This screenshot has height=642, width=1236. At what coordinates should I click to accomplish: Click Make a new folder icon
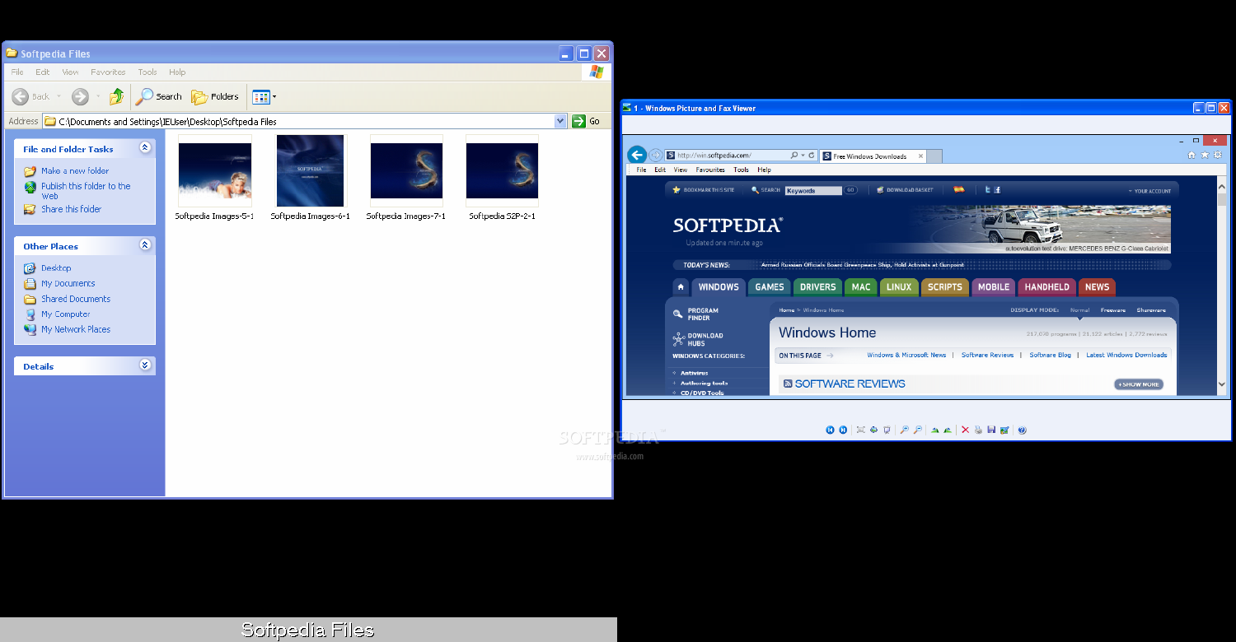click(x=30, y=171)
